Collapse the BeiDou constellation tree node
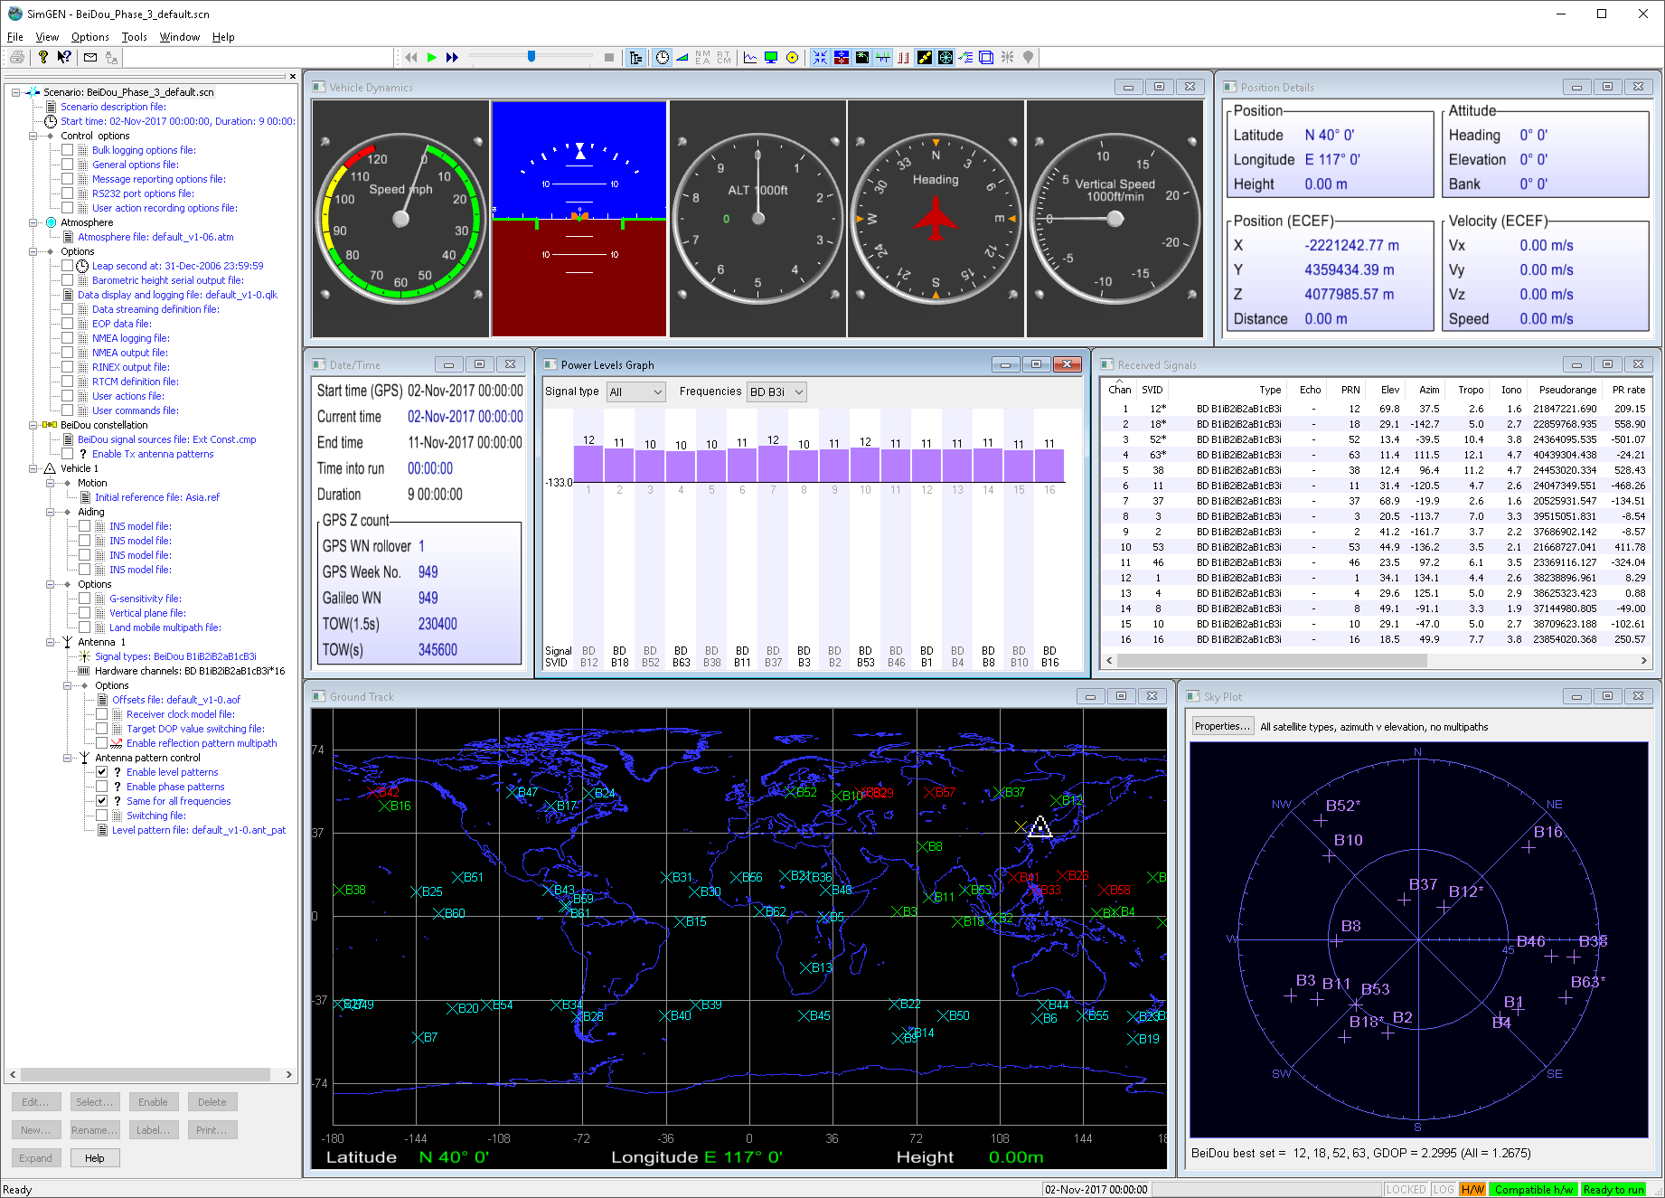The image size is (1665, 1198). click(33, 425)
